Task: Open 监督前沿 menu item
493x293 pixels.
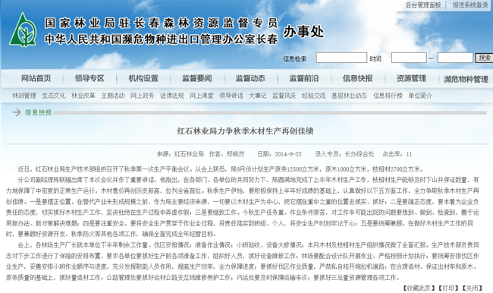Action: pyautogui.click(x=304, y=78)
